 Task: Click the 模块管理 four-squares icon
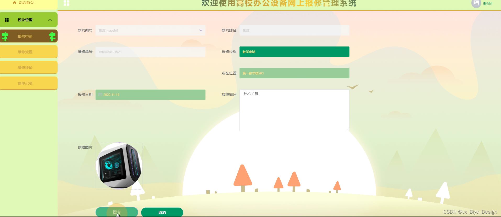(7, 20)
